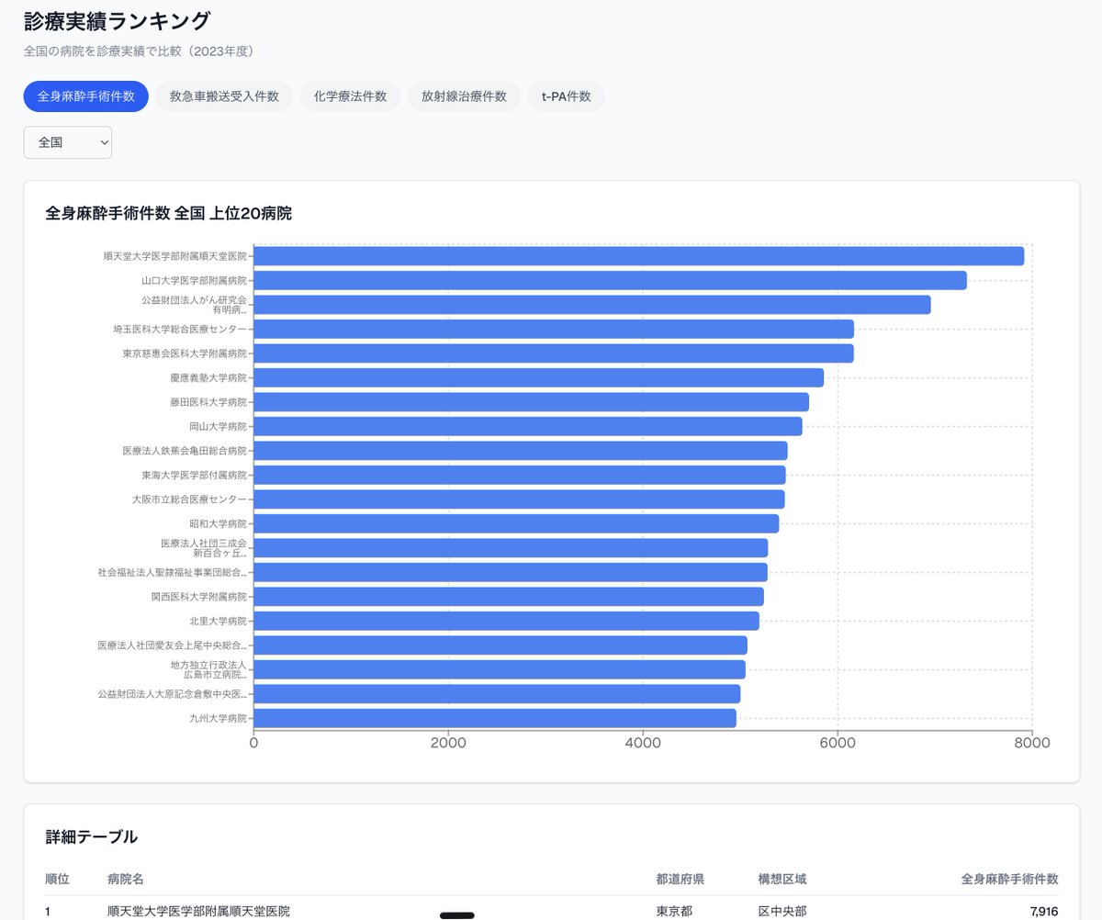The image size is (1102, 920).
Task: Show the 放射線治療件数 ranking
Action: (464, 96)
